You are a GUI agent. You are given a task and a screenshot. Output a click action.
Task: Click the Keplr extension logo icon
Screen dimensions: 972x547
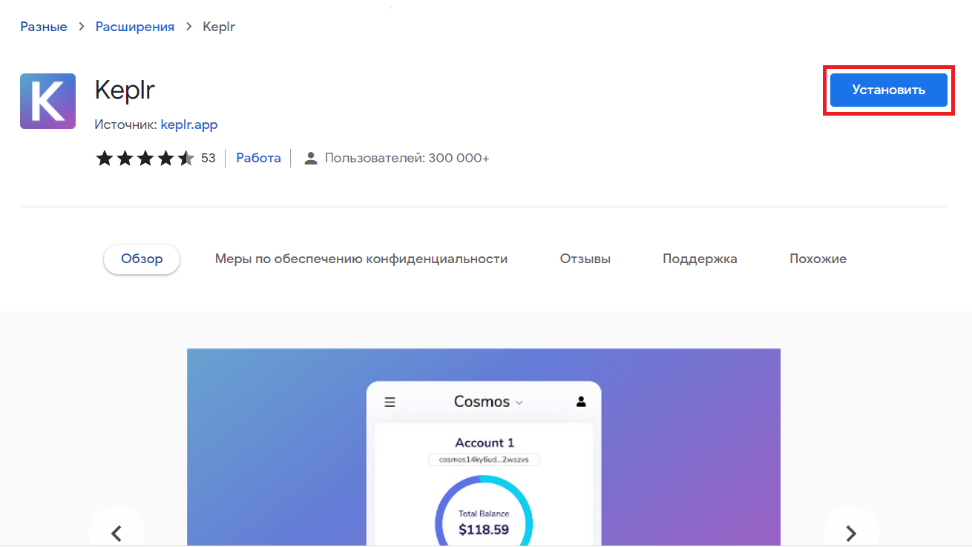(47, 101)
